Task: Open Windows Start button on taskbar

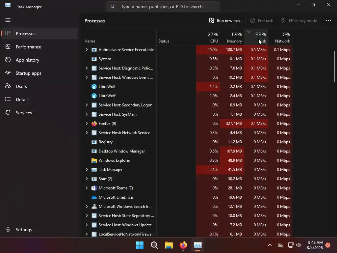Action: pyautogui.click(x=140, y=245)
